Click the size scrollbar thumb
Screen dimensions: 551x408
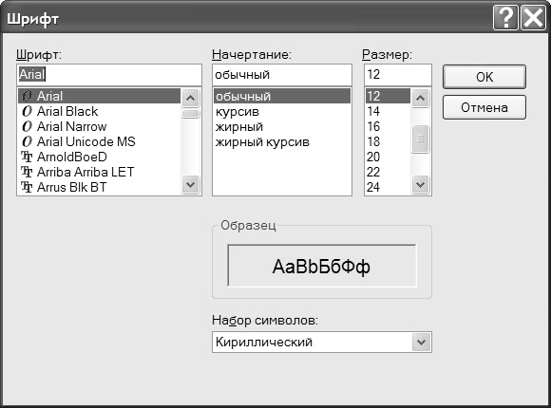tap(420, 139)
